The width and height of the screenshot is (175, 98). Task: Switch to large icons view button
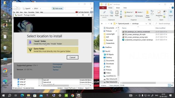[172, 85]
